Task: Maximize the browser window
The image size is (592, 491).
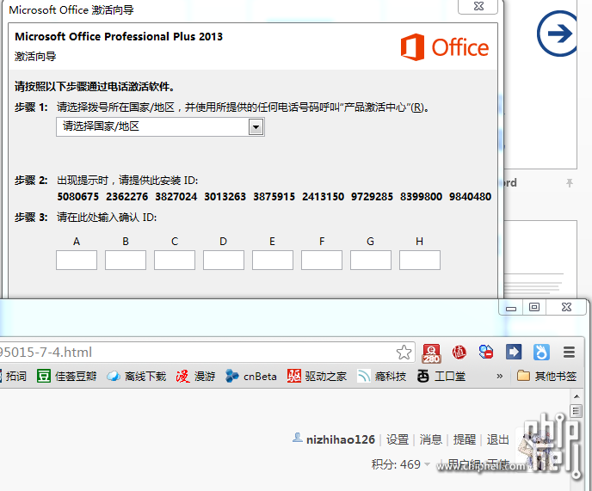Action: coord(534,308)
